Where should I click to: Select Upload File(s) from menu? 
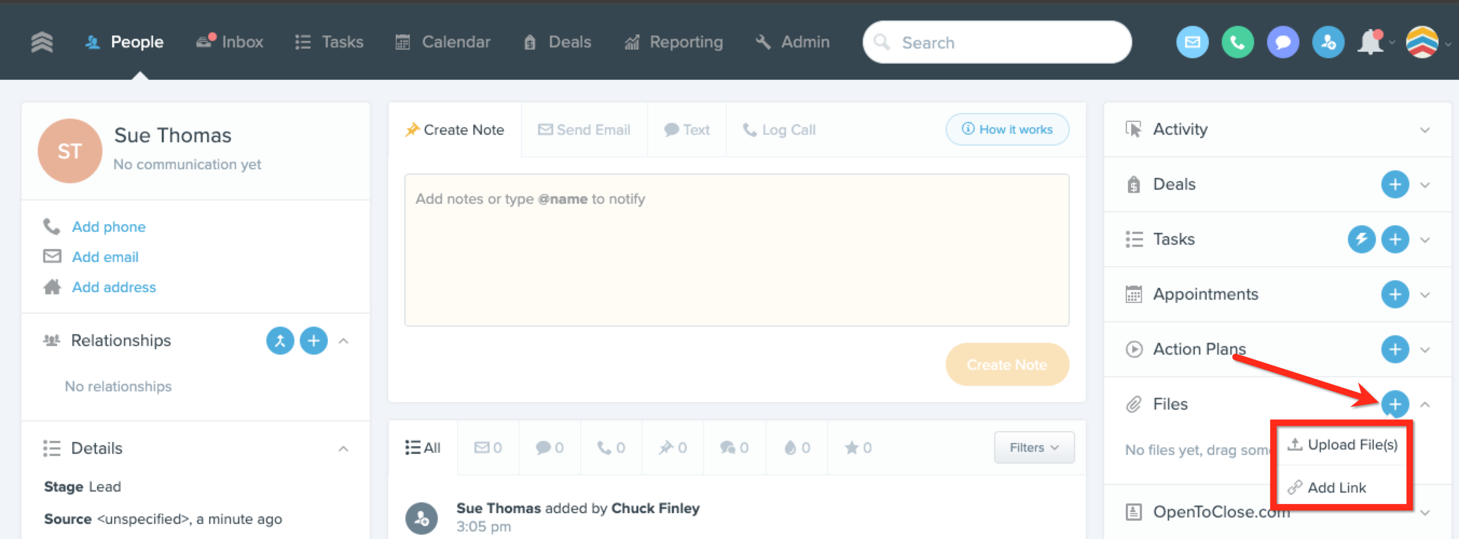[1342, 445]
